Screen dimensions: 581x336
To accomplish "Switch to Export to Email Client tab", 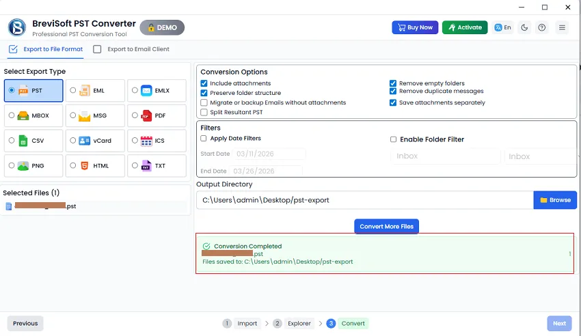I will click(x=131, y=49).
